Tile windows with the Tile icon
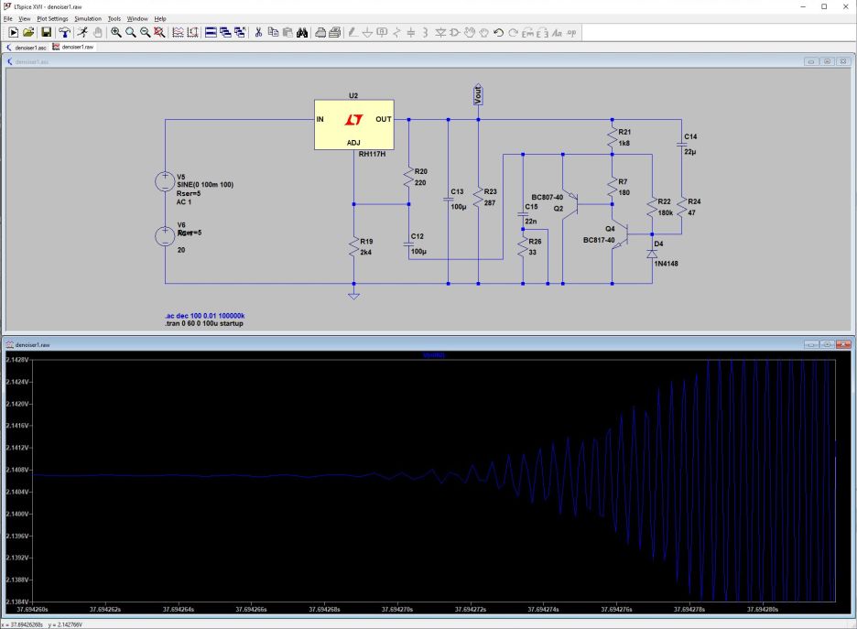The width and height of the screenshot is (857, 629). tap(211, 33)
